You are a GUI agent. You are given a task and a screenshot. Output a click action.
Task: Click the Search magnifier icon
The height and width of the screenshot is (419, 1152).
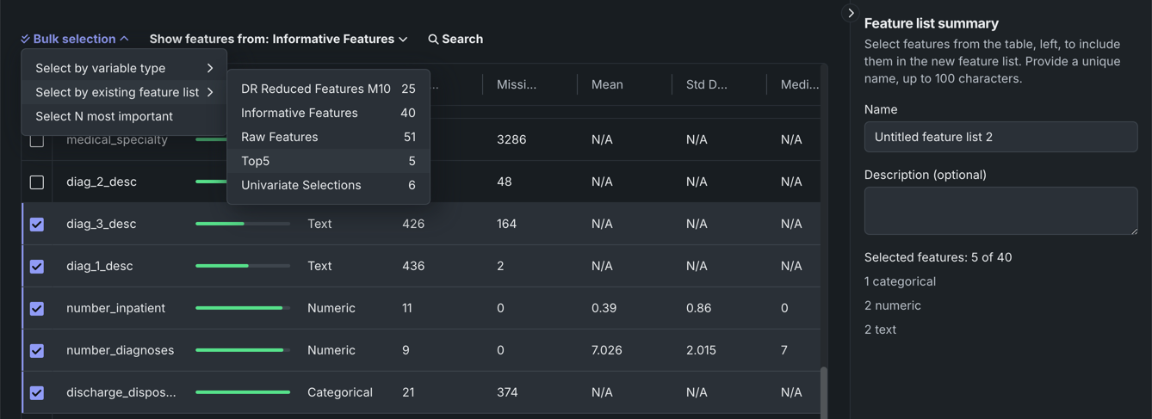tap(433, 39)
